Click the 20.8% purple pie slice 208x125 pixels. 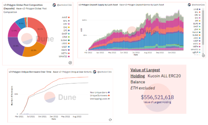pos(16,46)
